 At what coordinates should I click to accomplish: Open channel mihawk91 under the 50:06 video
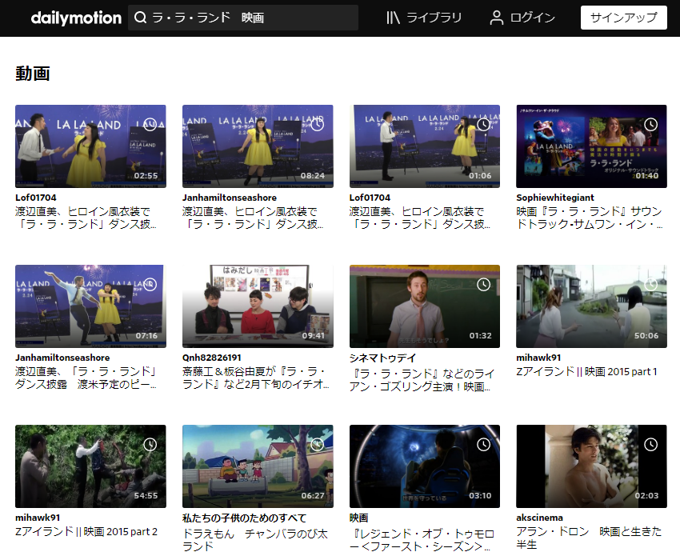[538, 358]
